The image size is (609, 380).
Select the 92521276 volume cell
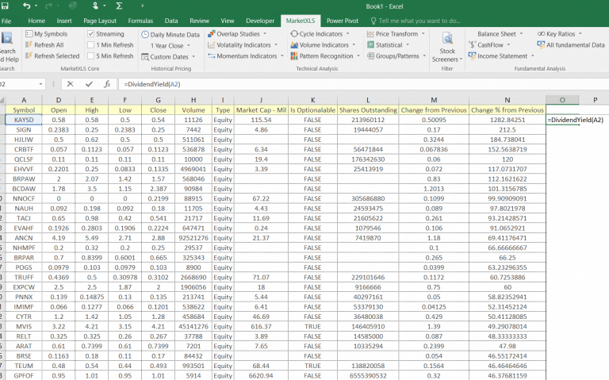tap(193, 238)
